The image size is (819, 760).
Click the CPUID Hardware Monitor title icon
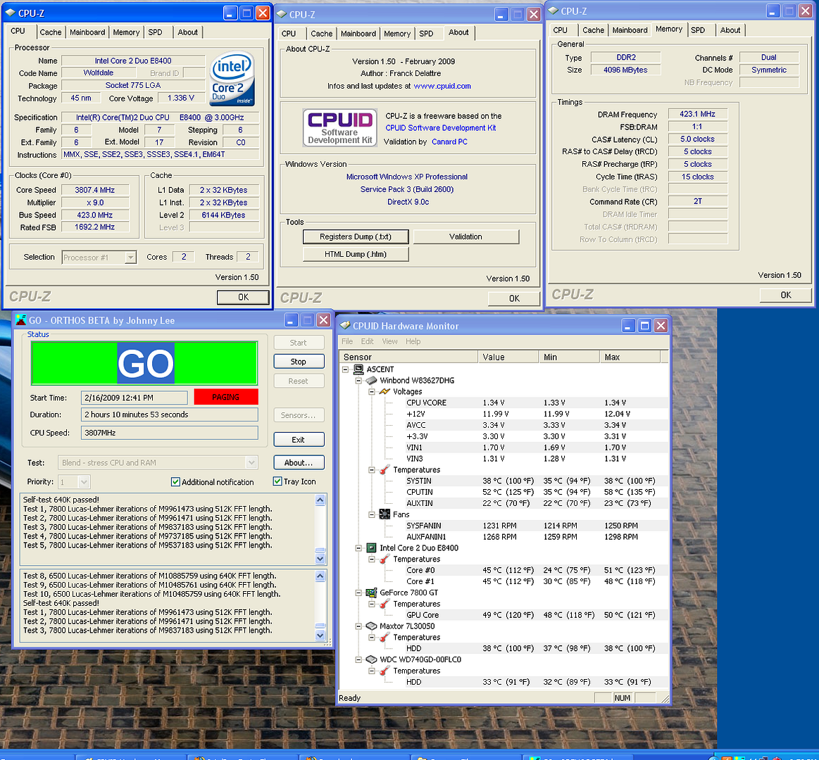(345, 326)
